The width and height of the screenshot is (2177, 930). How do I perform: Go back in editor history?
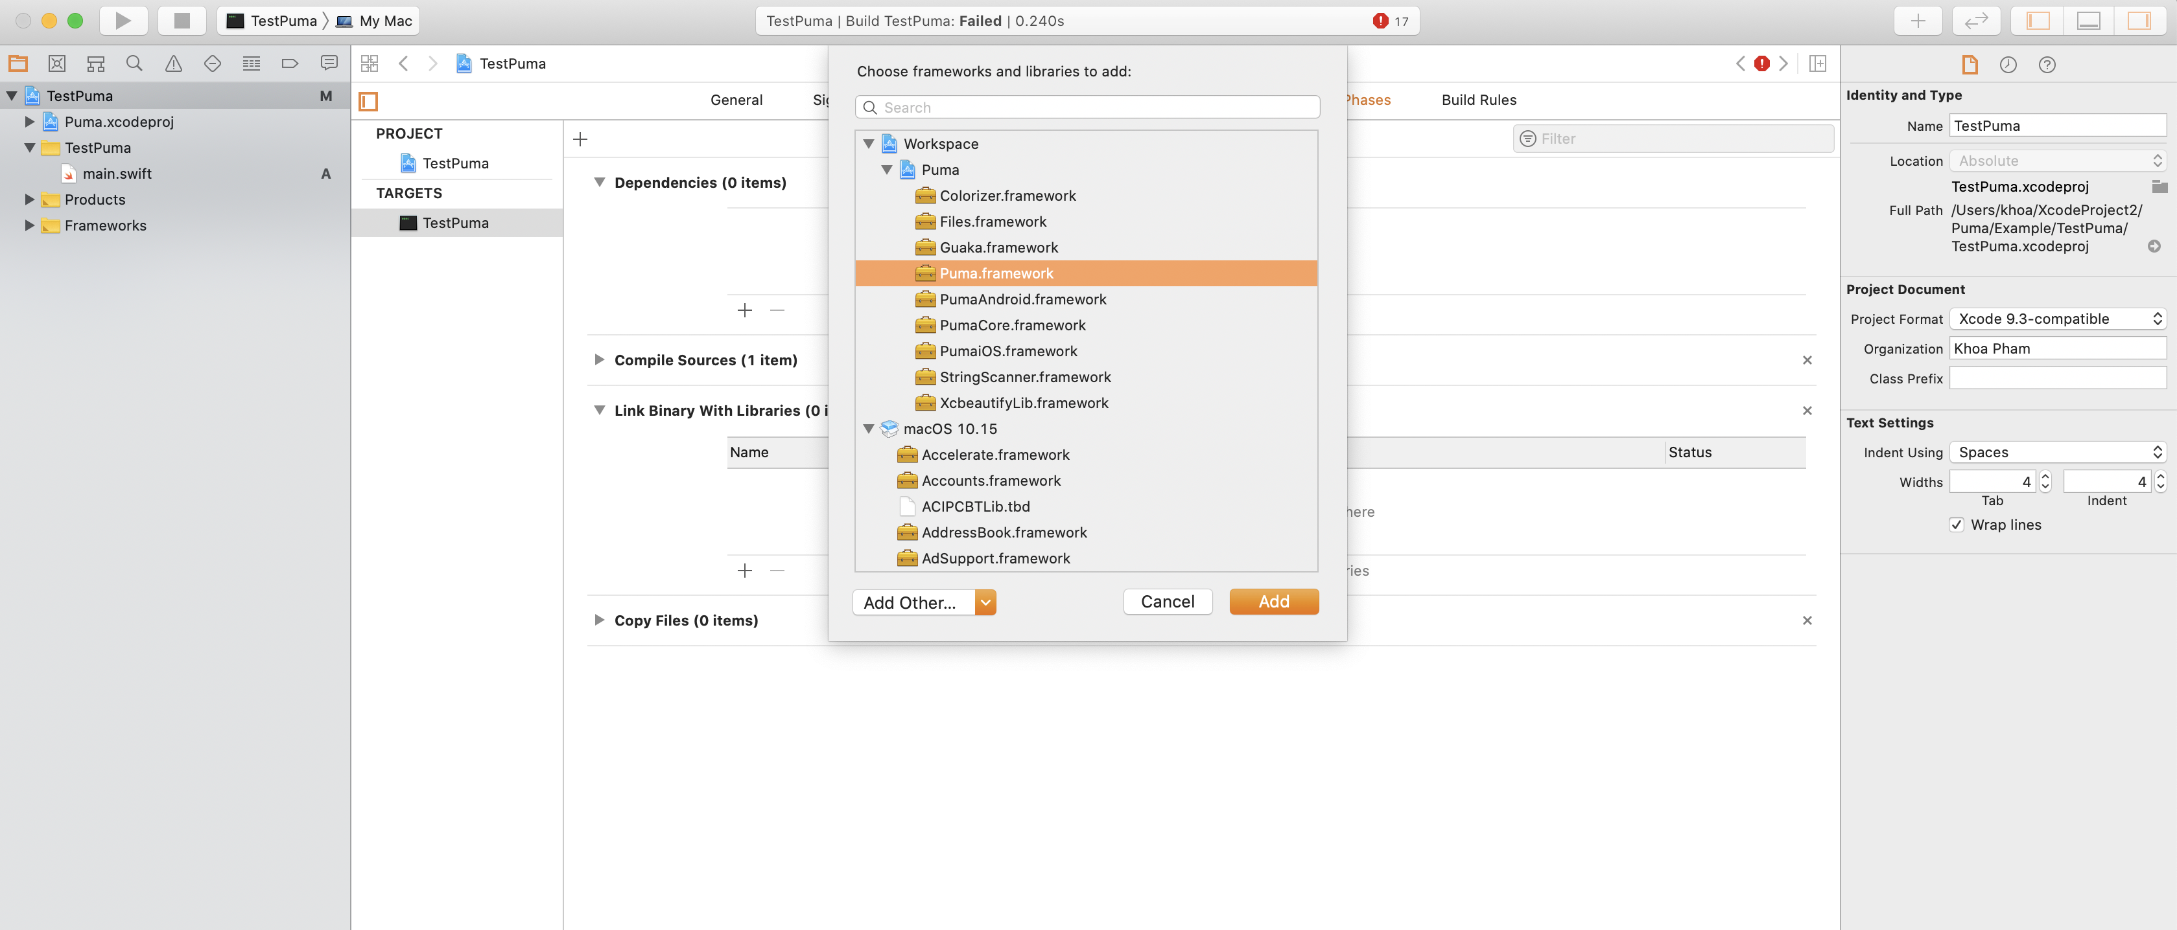pos(404,63)
